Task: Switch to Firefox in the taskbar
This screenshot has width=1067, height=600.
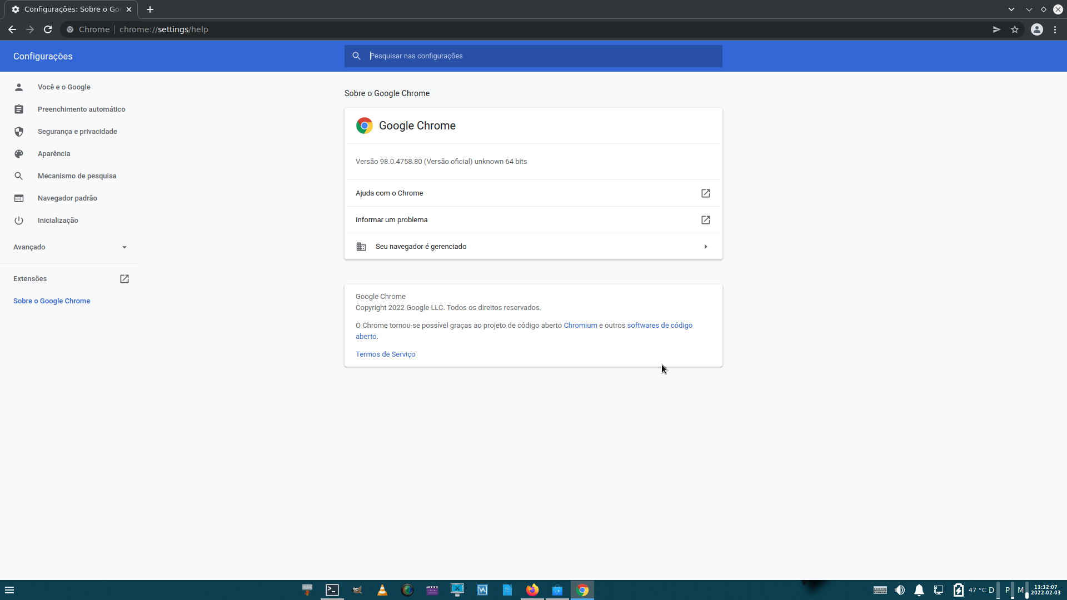Action: [532, 590]
